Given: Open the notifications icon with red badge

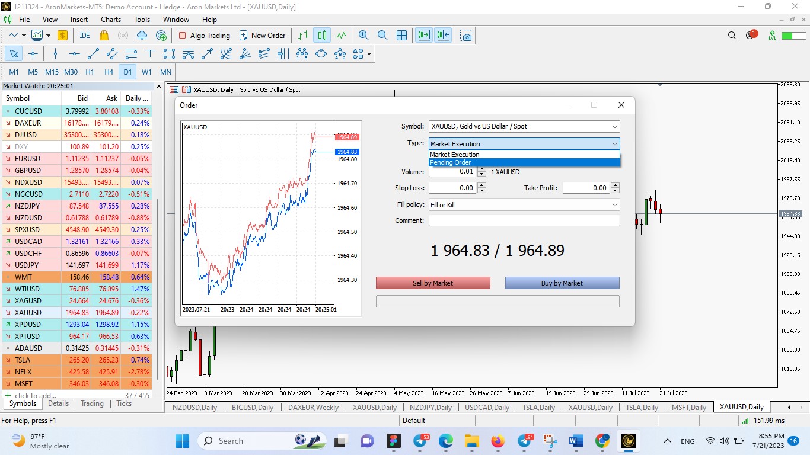Looking at the screenshot, I should (x=751, y=35).
